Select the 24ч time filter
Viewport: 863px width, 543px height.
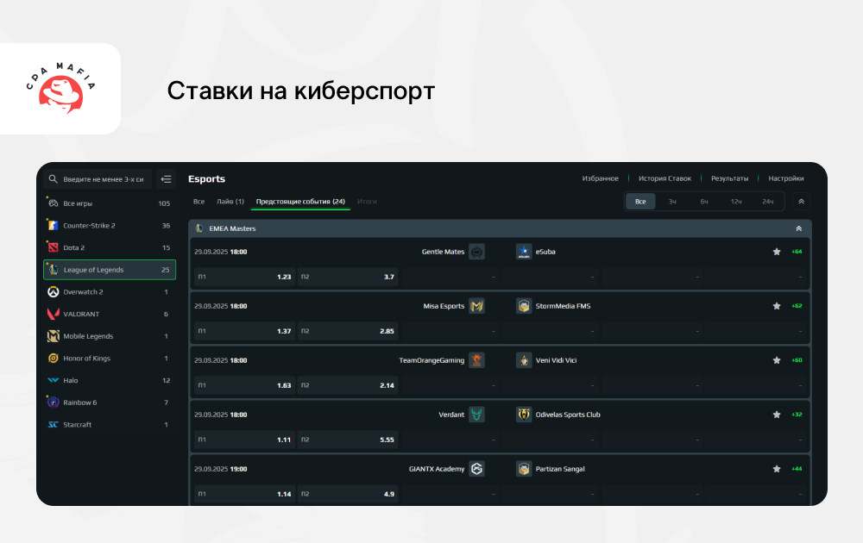pyautogui.click(x=767, y=202)
